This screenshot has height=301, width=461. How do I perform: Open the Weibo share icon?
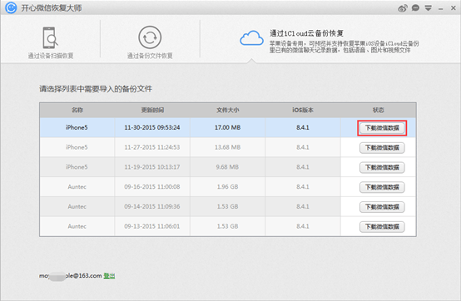403,8
